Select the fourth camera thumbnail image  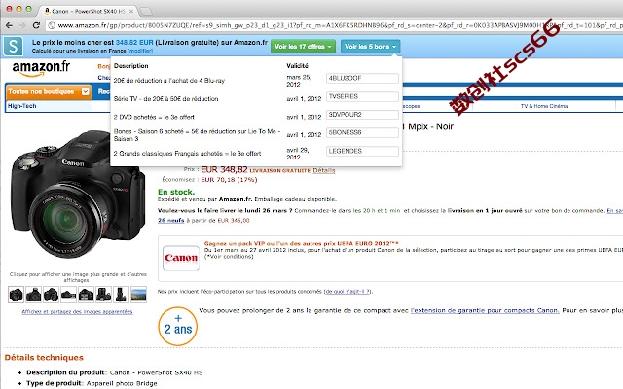pyautogui.click(x=68, y=295)
